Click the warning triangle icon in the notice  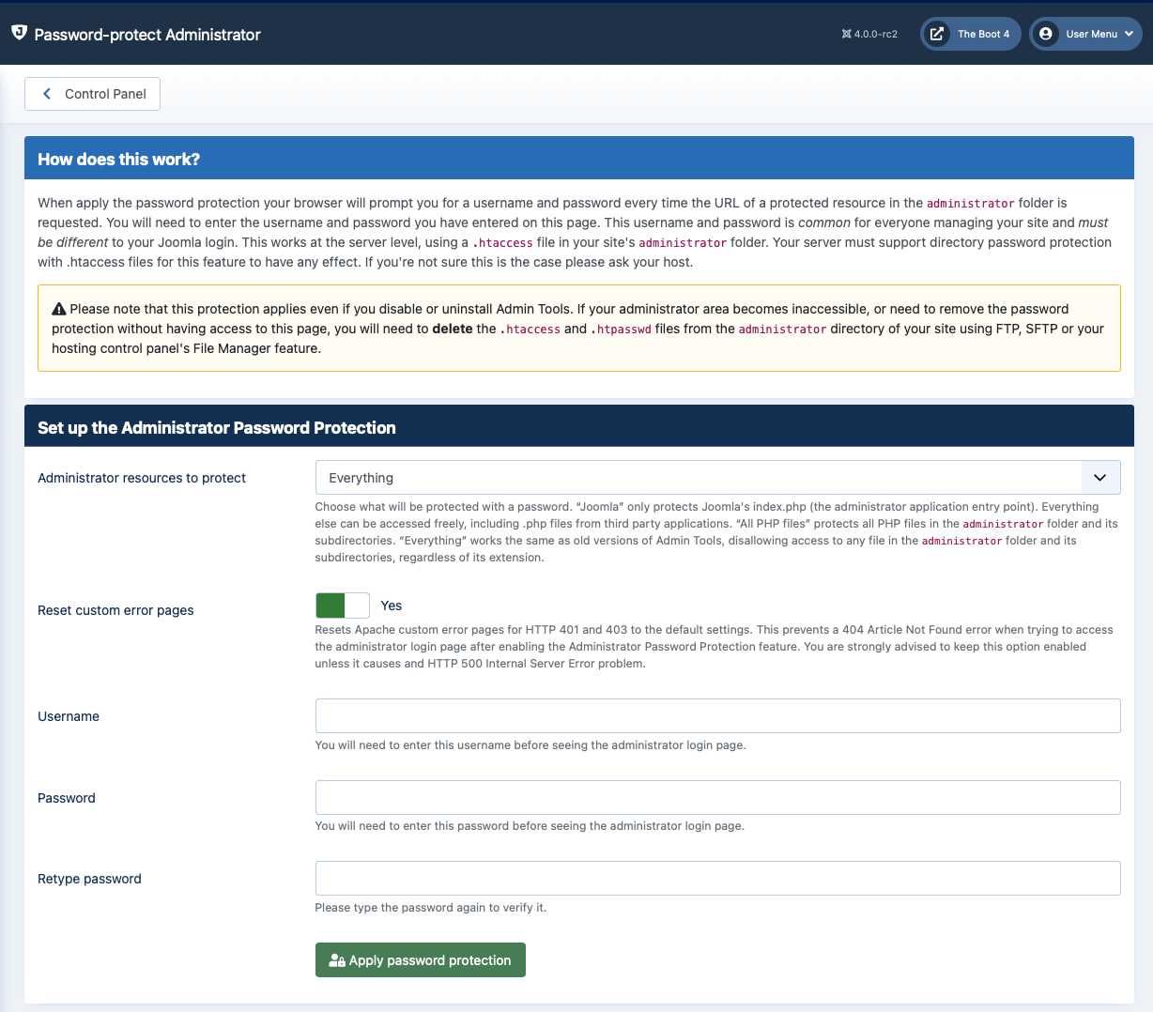tap(59, 309)
